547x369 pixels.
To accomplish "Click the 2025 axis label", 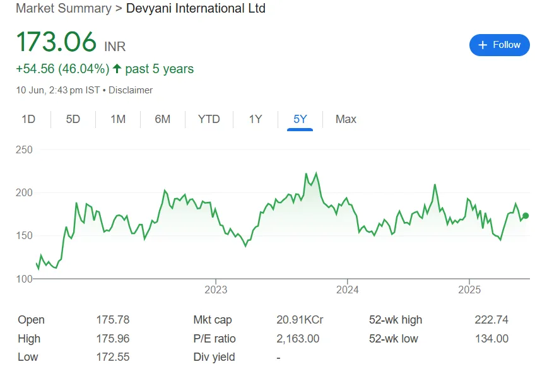I will [469, 290].
